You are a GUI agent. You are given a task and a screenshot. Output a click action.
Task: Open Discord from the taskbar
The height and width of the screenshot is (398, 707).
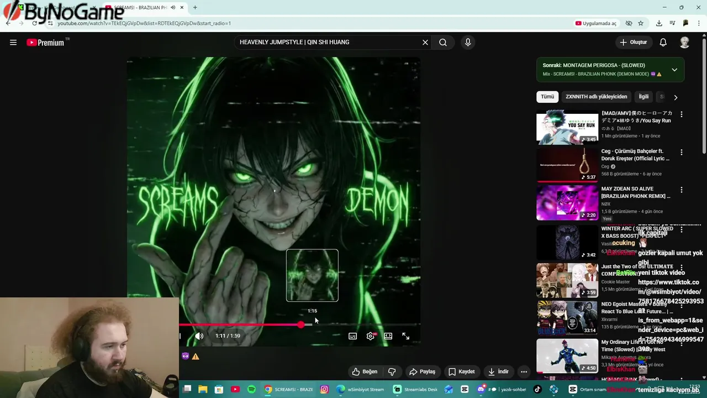tap(481, 389)
